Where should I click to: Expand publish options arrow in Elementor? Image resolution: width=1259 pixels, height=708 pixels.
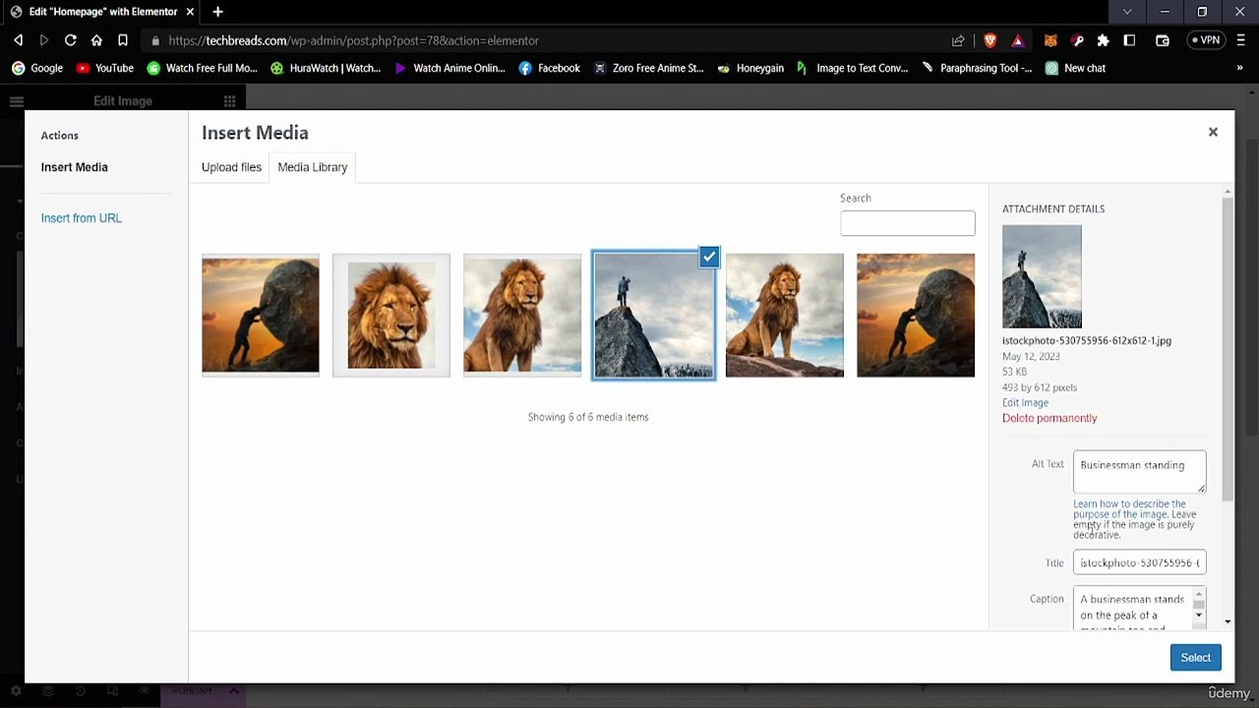[x=234, y=691]
